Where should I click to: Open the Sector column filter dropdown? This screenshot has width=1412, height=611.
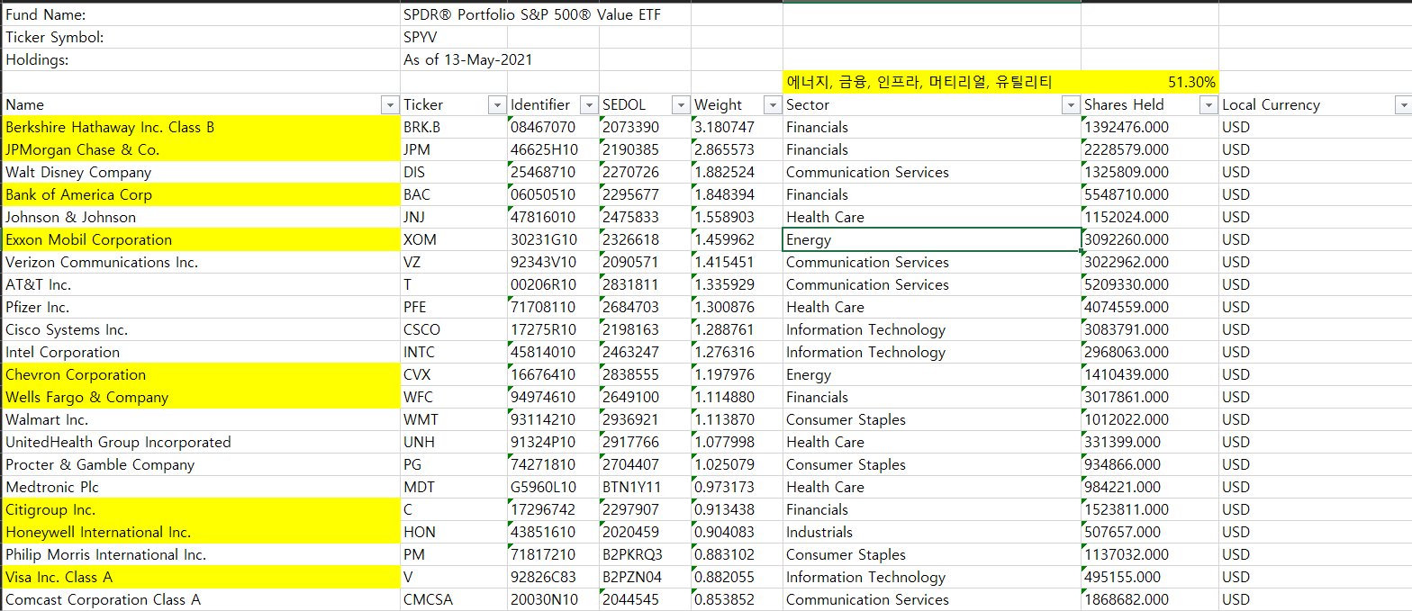coord(1071,105)
